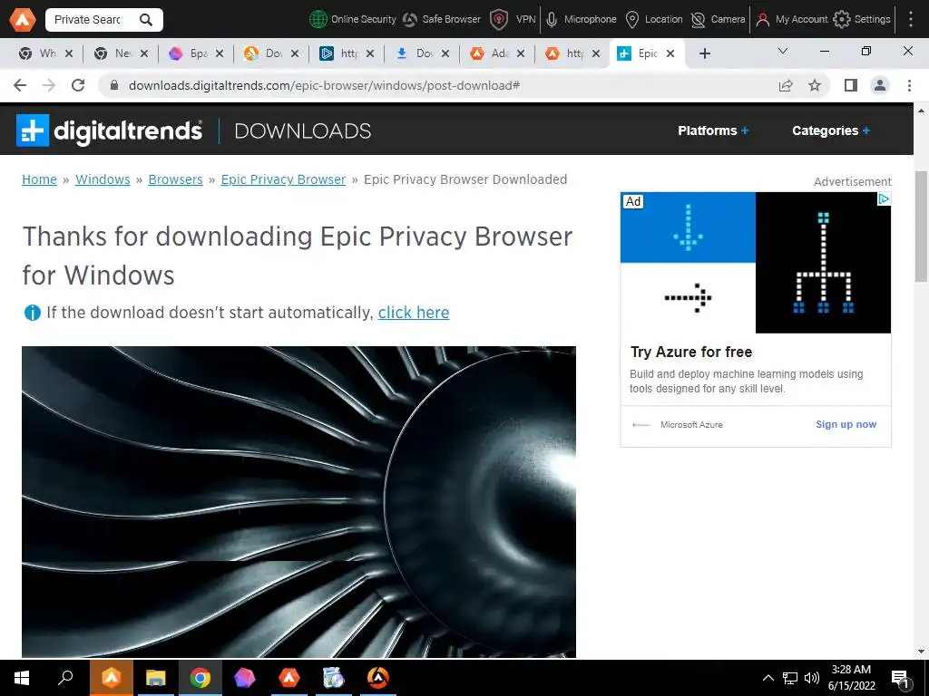Screen dimensions: 929x696
Task: Expand the tab search chevron
Action: coord(783,52)
